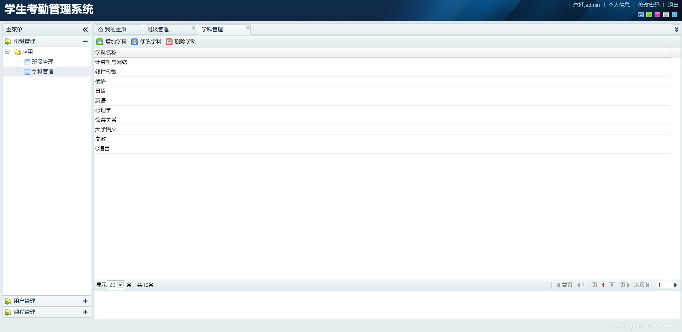Expand the 用户管理 accordion panel
This screenshot has height=332, width=682.
pyautogui.click(x=85, y=301)
